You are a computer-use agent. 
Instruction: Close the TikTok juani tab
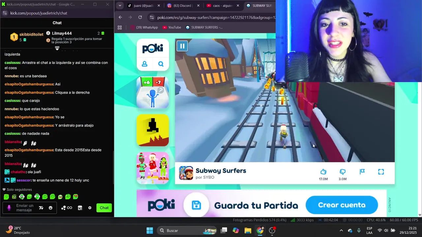tap(159, 6)
